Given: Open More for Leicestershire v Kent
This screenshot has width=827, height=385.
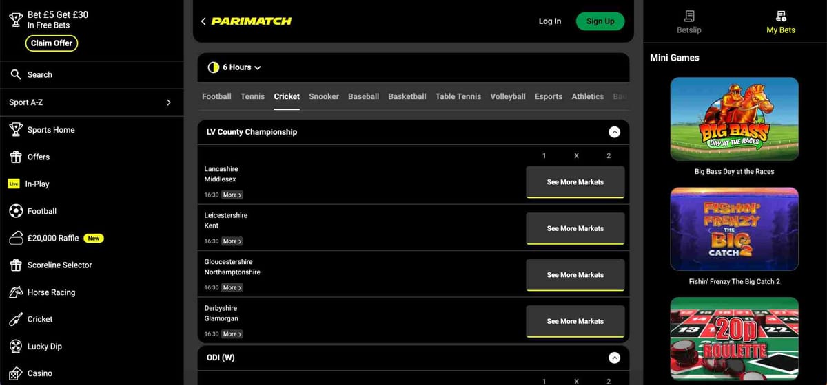Looking at the screenshot, I should tap(232, 241).
